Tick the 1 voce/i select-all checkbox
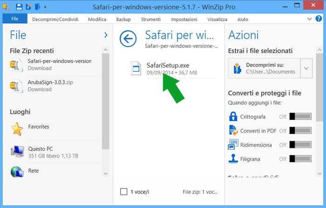The height and width of the screenshot is (208, 326). [124, 192]
